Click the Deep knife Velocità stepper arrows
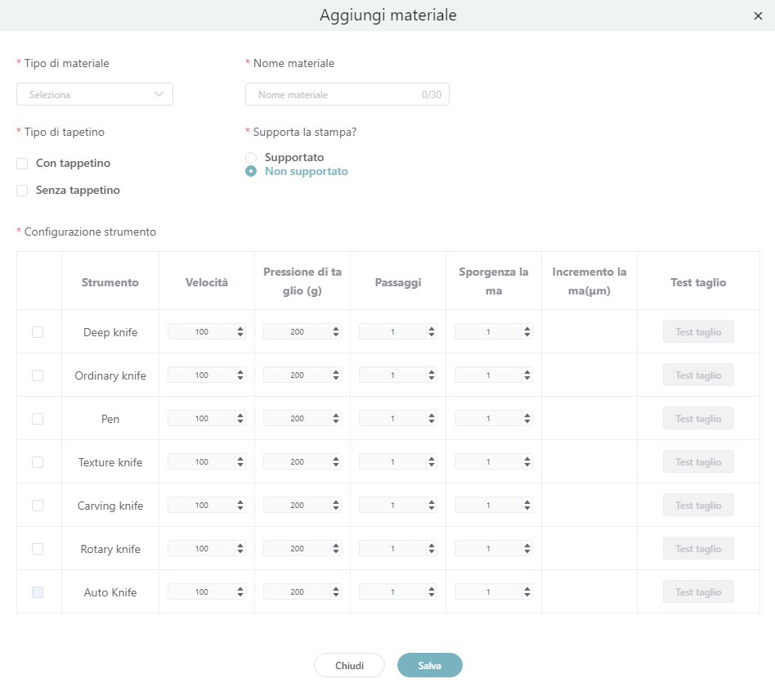 (240, 332)
